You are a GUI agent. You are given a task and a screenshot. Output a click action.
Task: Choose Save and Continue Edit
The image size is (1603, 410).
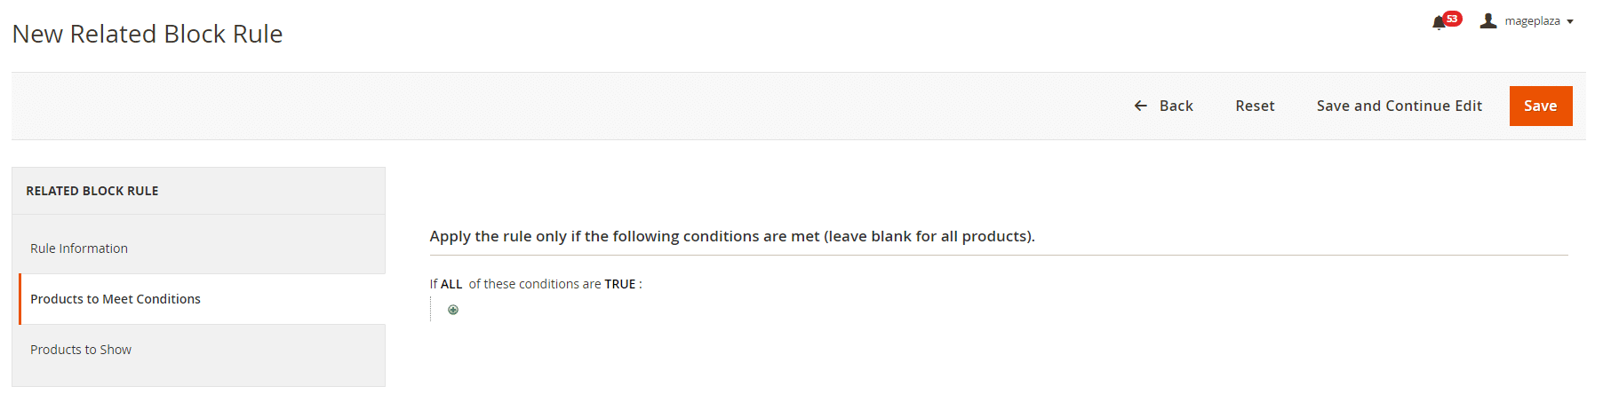point(1400,106)
